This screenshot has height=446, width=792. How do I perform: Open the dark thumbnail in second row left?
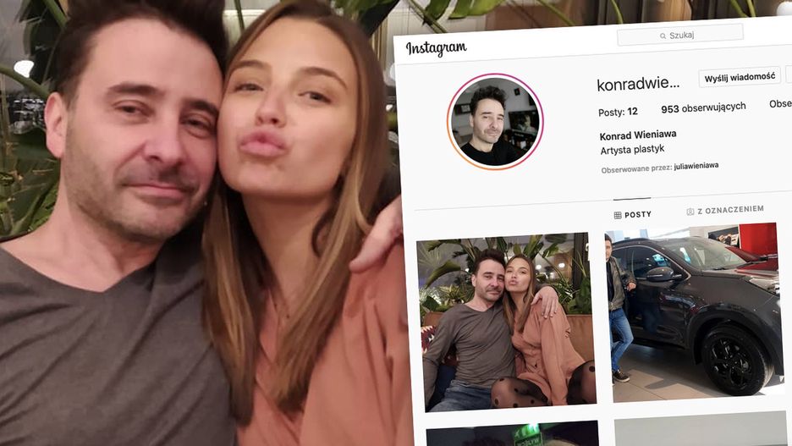pos(513,433)
